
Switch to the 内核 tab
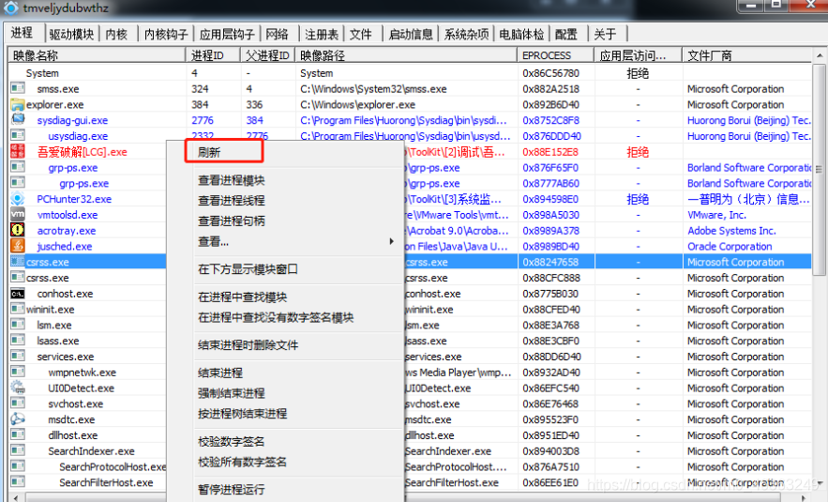[116, 35]
